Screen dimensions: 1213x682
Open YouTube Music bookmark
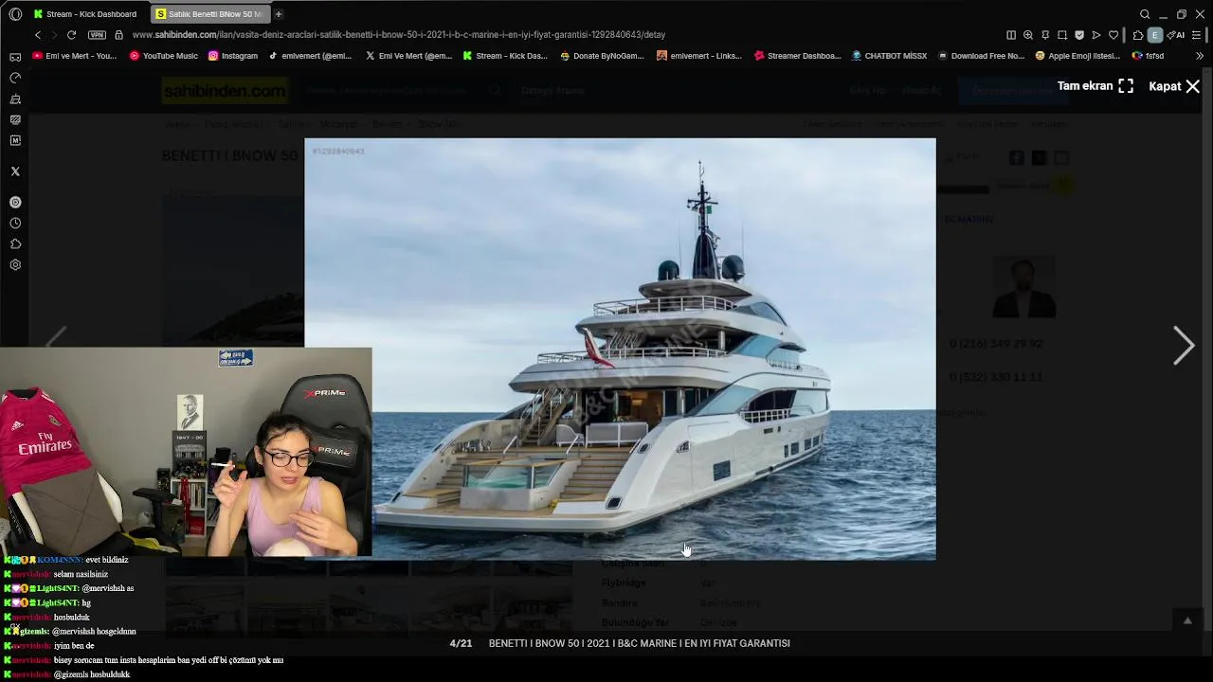click(x=164, y=56)
